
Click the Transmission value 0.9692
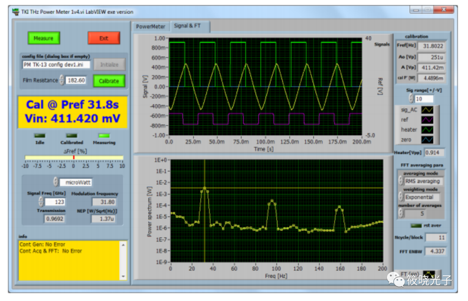55,219
